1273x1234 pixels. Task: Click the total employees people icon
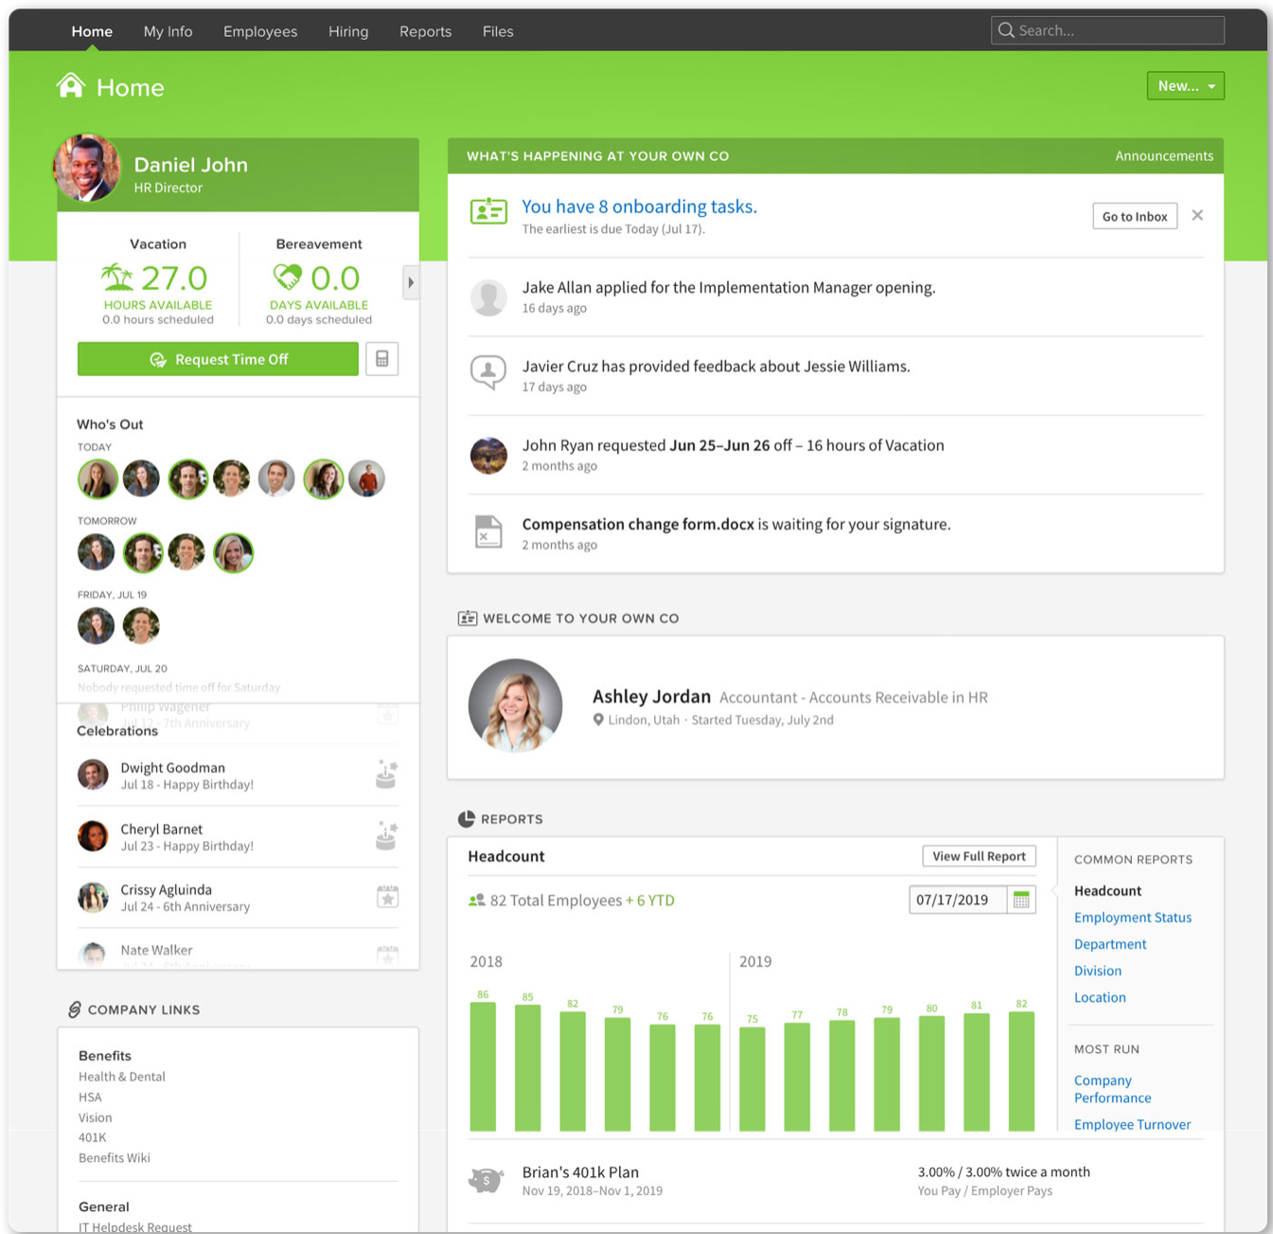point(477,901)
